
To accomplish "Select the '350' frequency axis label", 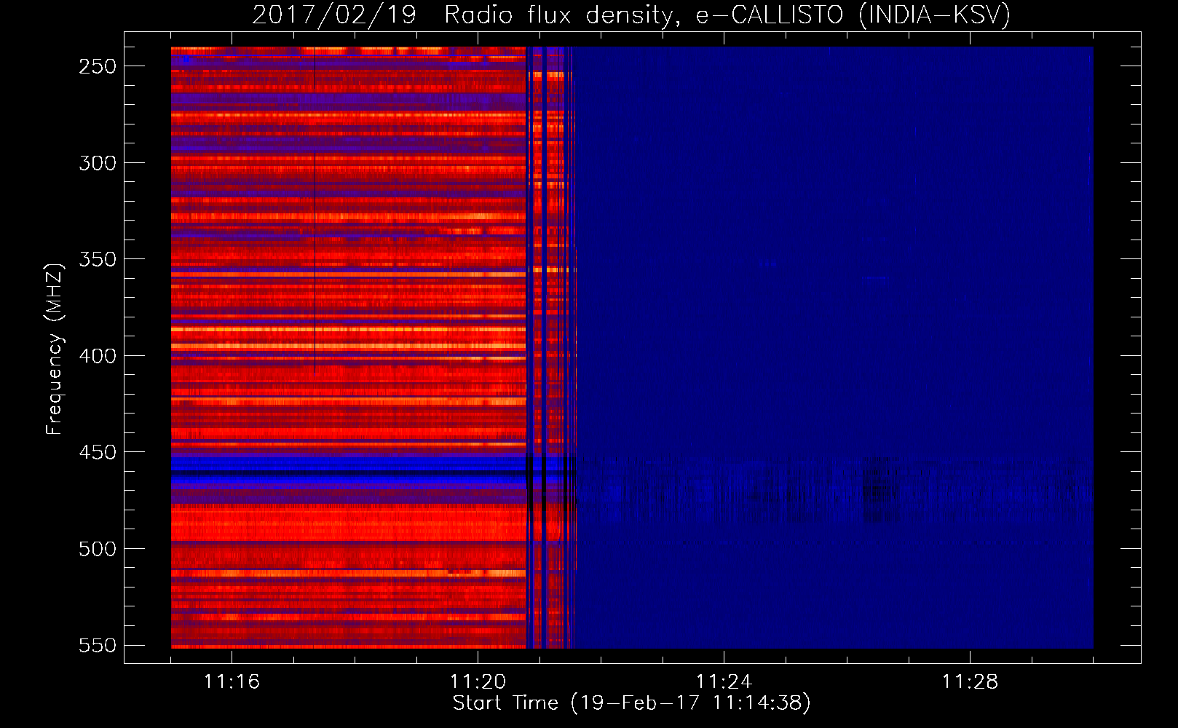I will pos(98,259).
